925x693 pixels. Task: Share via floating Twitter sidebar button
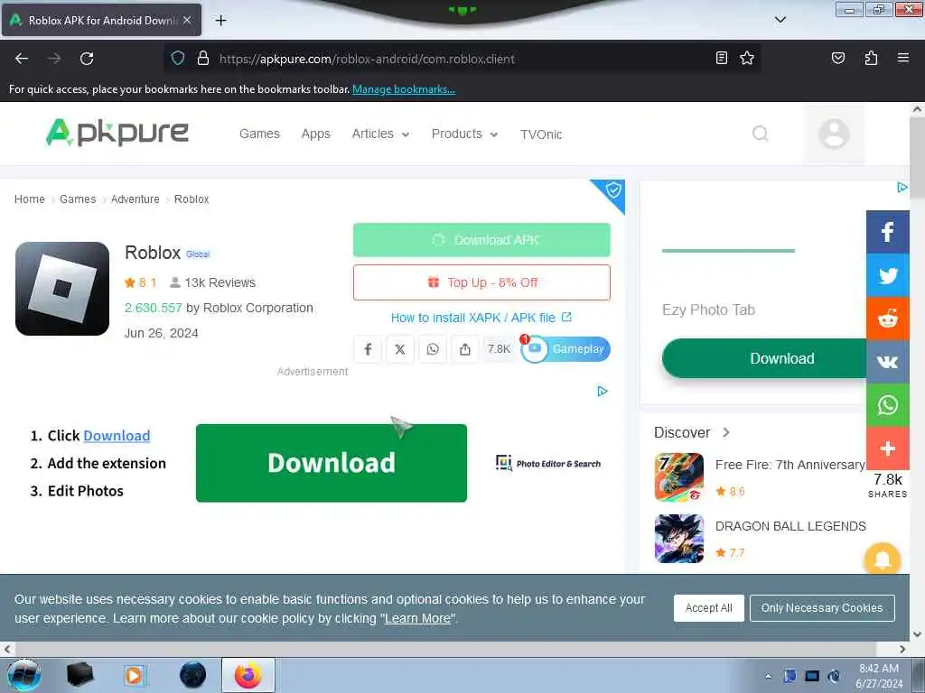click(887, 275)
